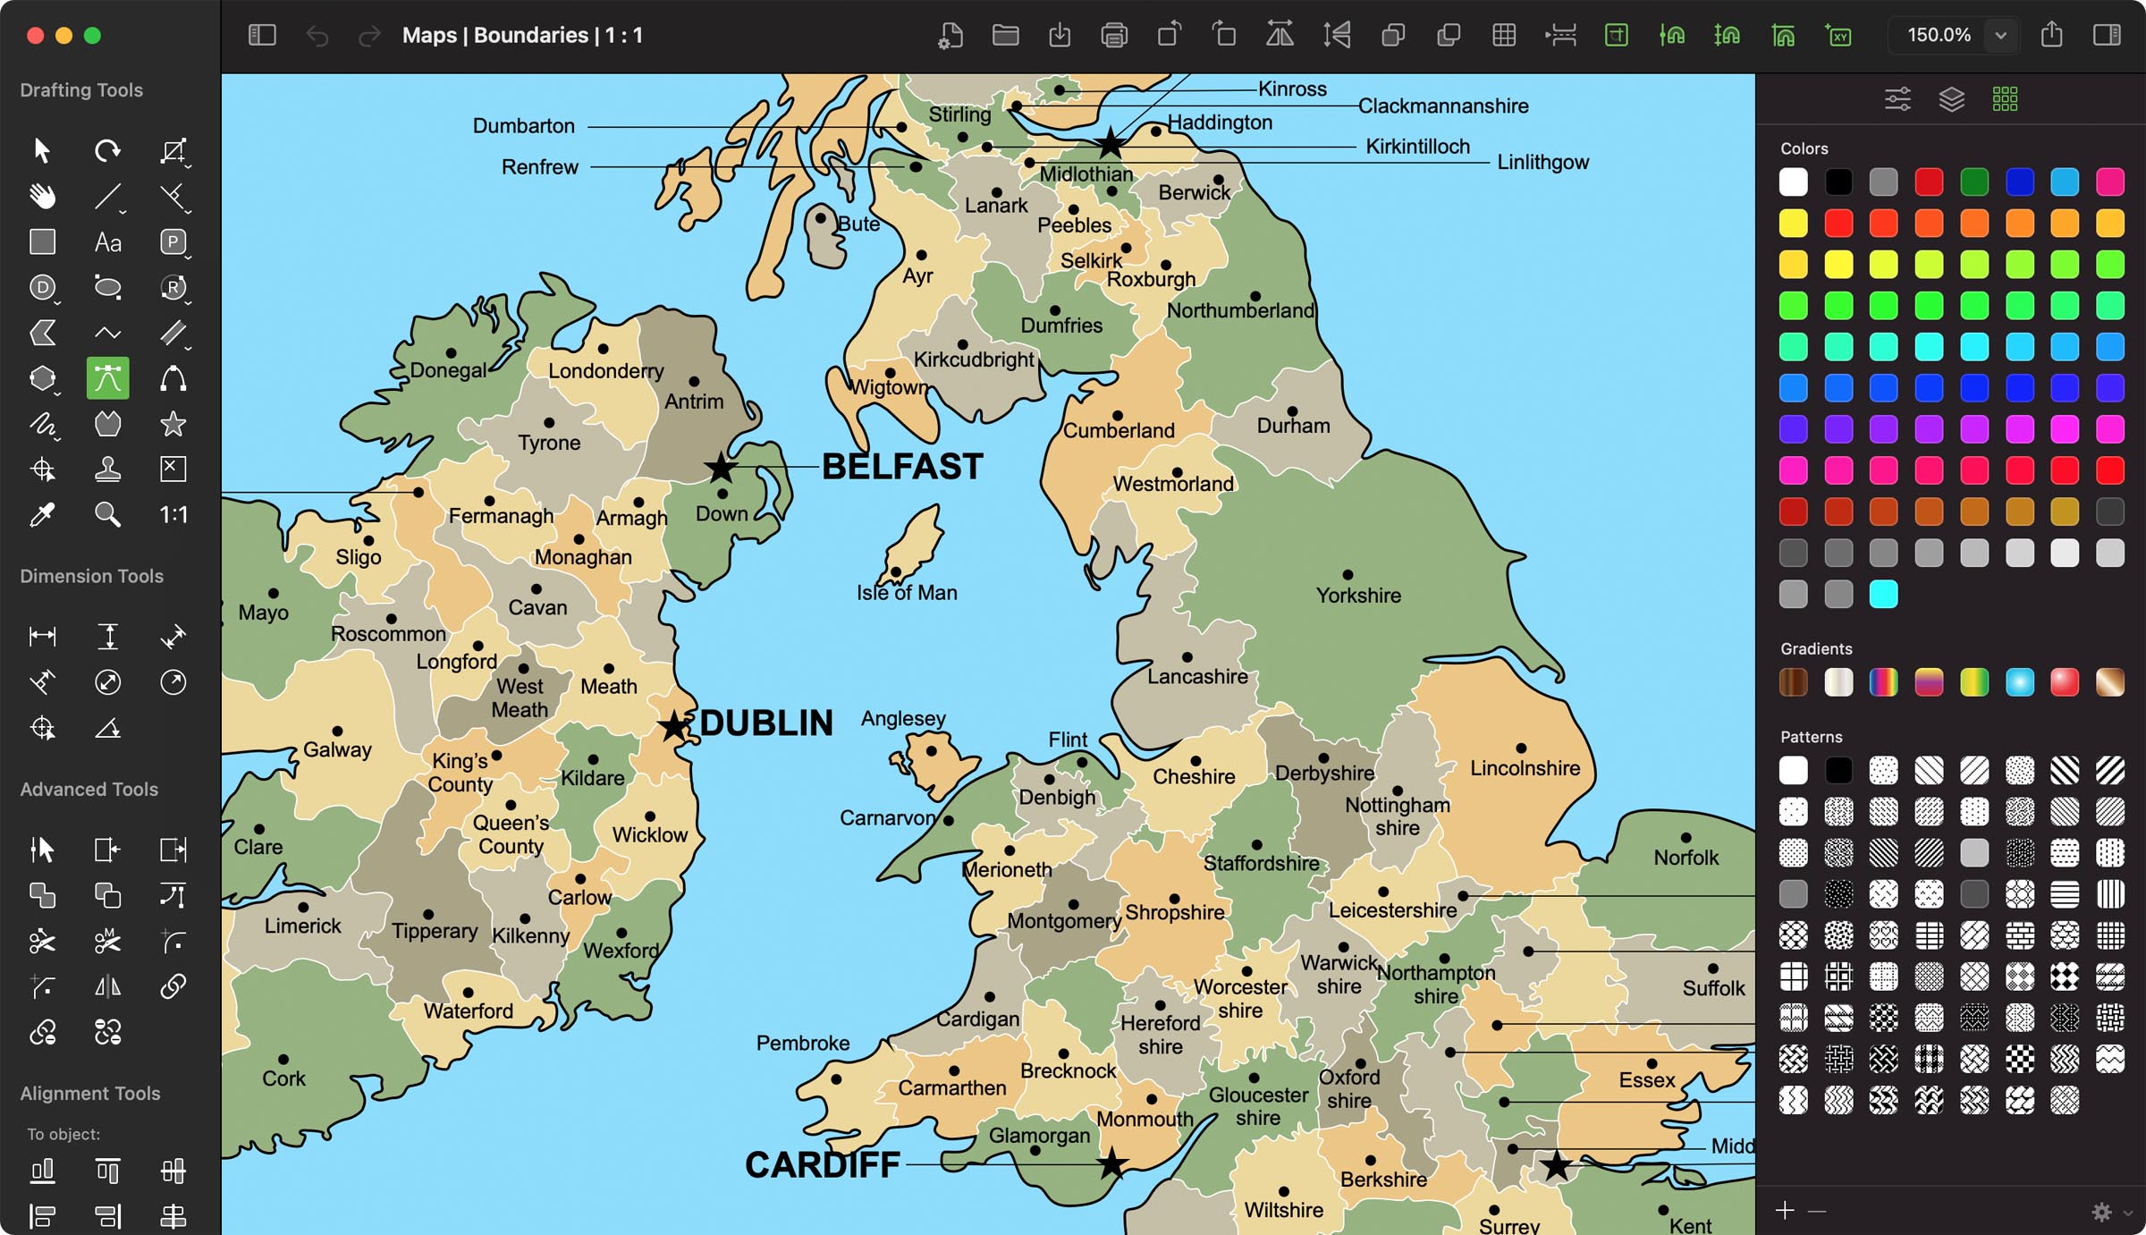Open the zoom percentage dropdown arrow

click(2001, 36)
